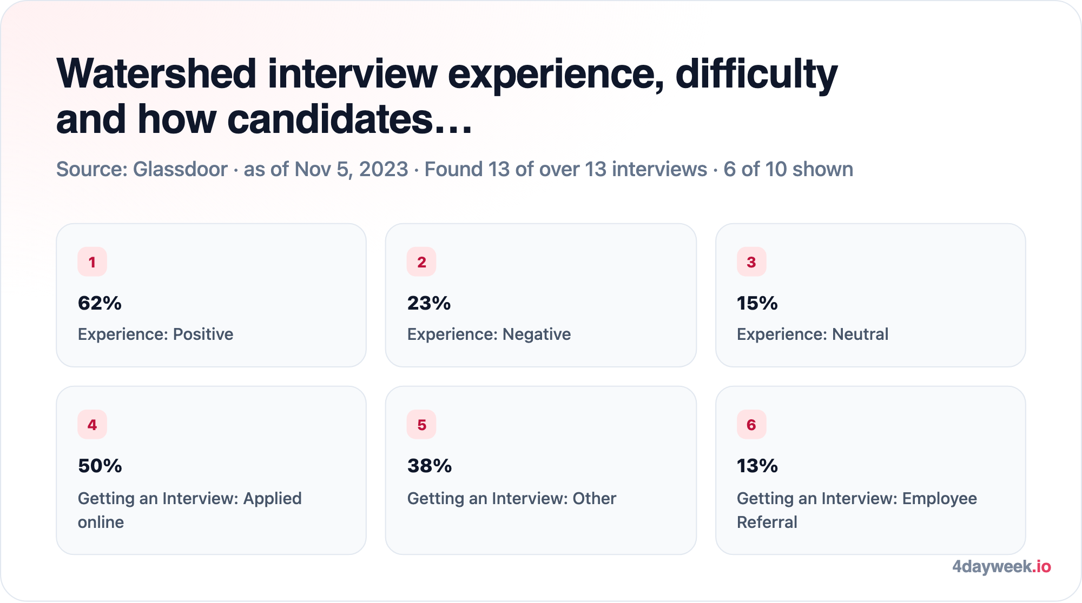Click the 38% statistic value
This screenshot has height=603, width=1082.
pos(430,466)
